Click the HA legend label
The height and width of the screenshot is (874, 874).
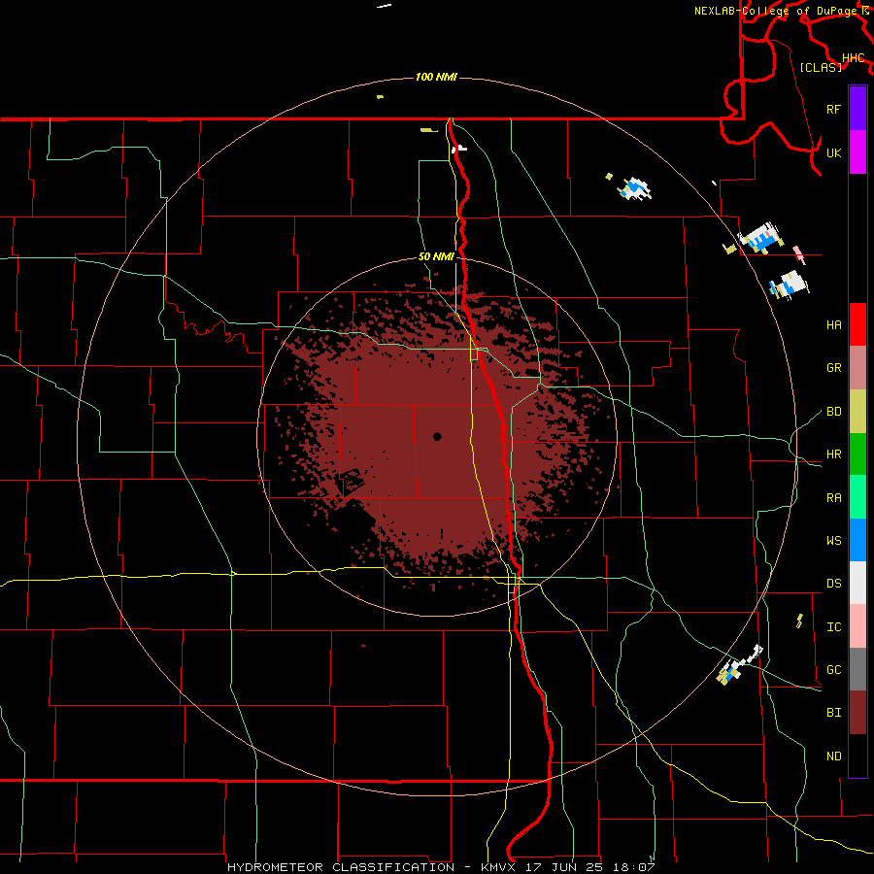point(833,324)
